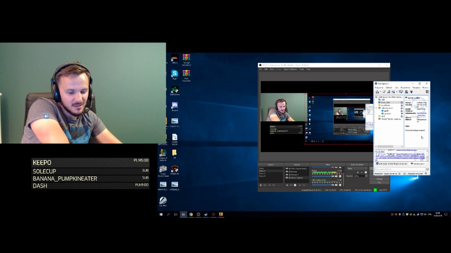Viewport: 451px width, 253px height.
Task: Toggle lock on Video Capture Device source
Action: point(290,169)
